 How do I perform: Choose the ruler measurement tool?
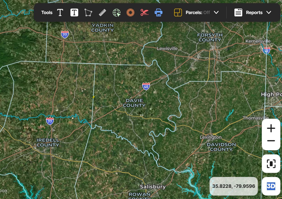pyautogui.click(x=102, y=12)
